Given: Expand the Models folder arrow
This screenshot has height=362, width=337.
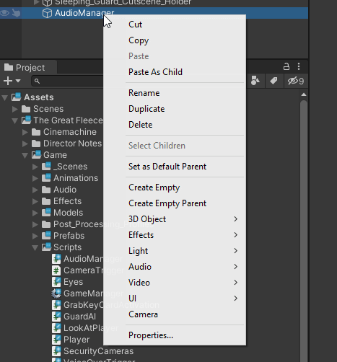Looking at the screenshot, I should click(35, 213).
